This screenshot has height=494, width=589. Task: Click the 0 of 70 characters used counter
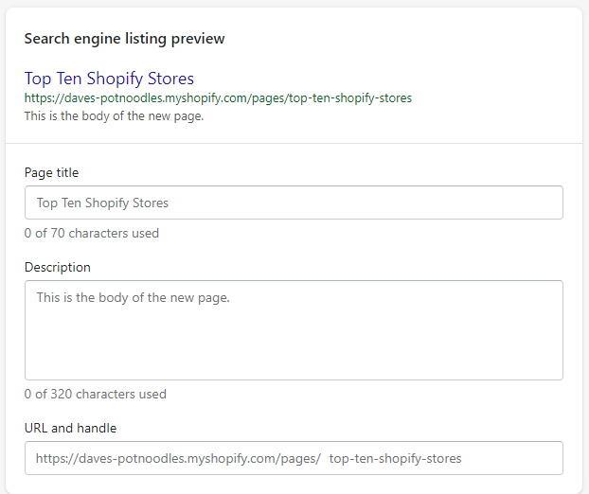(x=92, y=233)
